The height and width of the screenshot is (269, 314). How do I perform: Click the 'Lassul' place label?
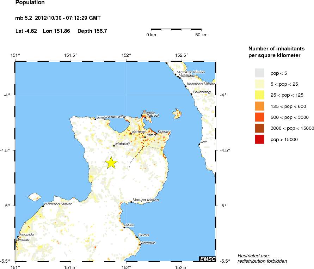point(101,117)
